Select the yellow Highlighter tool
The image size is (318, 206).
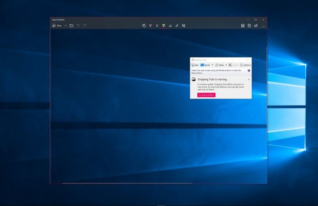[164, 25]
